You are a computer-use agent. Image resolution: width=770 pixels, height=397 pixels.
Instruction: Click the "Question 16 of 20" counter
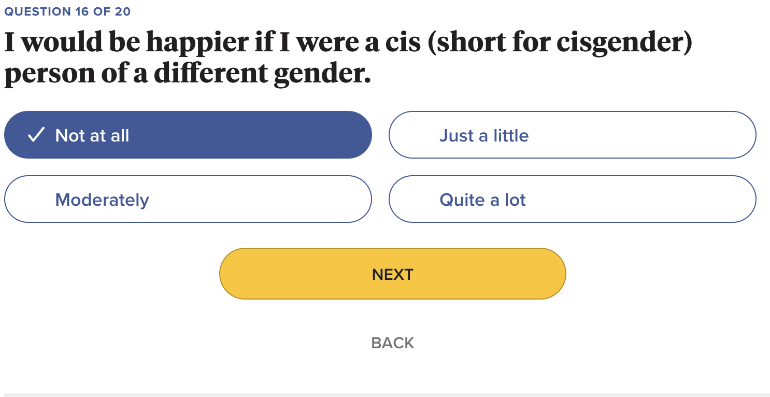(x=67, y=11)
